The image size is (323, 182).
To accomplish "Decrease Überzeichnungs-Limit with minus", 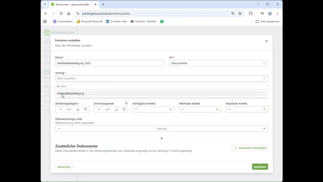I will pos(59,129).
